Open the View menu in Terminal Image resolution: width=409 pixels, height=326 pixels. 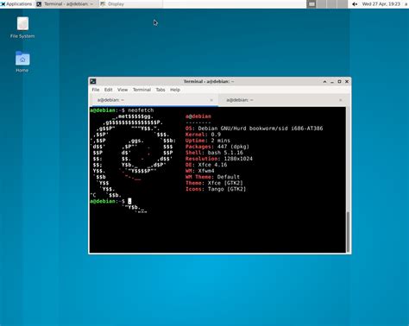(123, 90)
